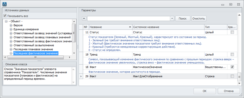Screen dimensions: 244x98
Task: Click the row indicator arrow for row 29
Action: 81,76
